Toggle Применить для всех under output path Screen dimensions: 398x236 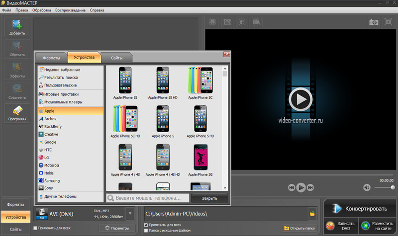(x=146, y=225)
